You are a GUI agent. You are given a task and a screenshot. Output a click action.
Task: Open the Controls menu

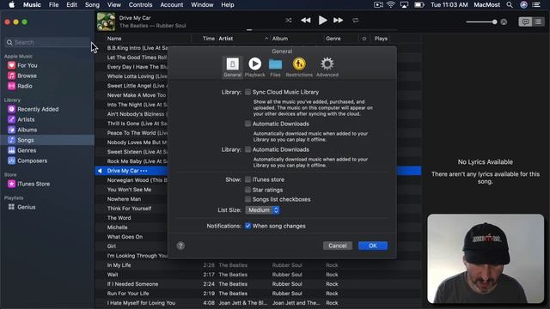click(x=140, y=5)
